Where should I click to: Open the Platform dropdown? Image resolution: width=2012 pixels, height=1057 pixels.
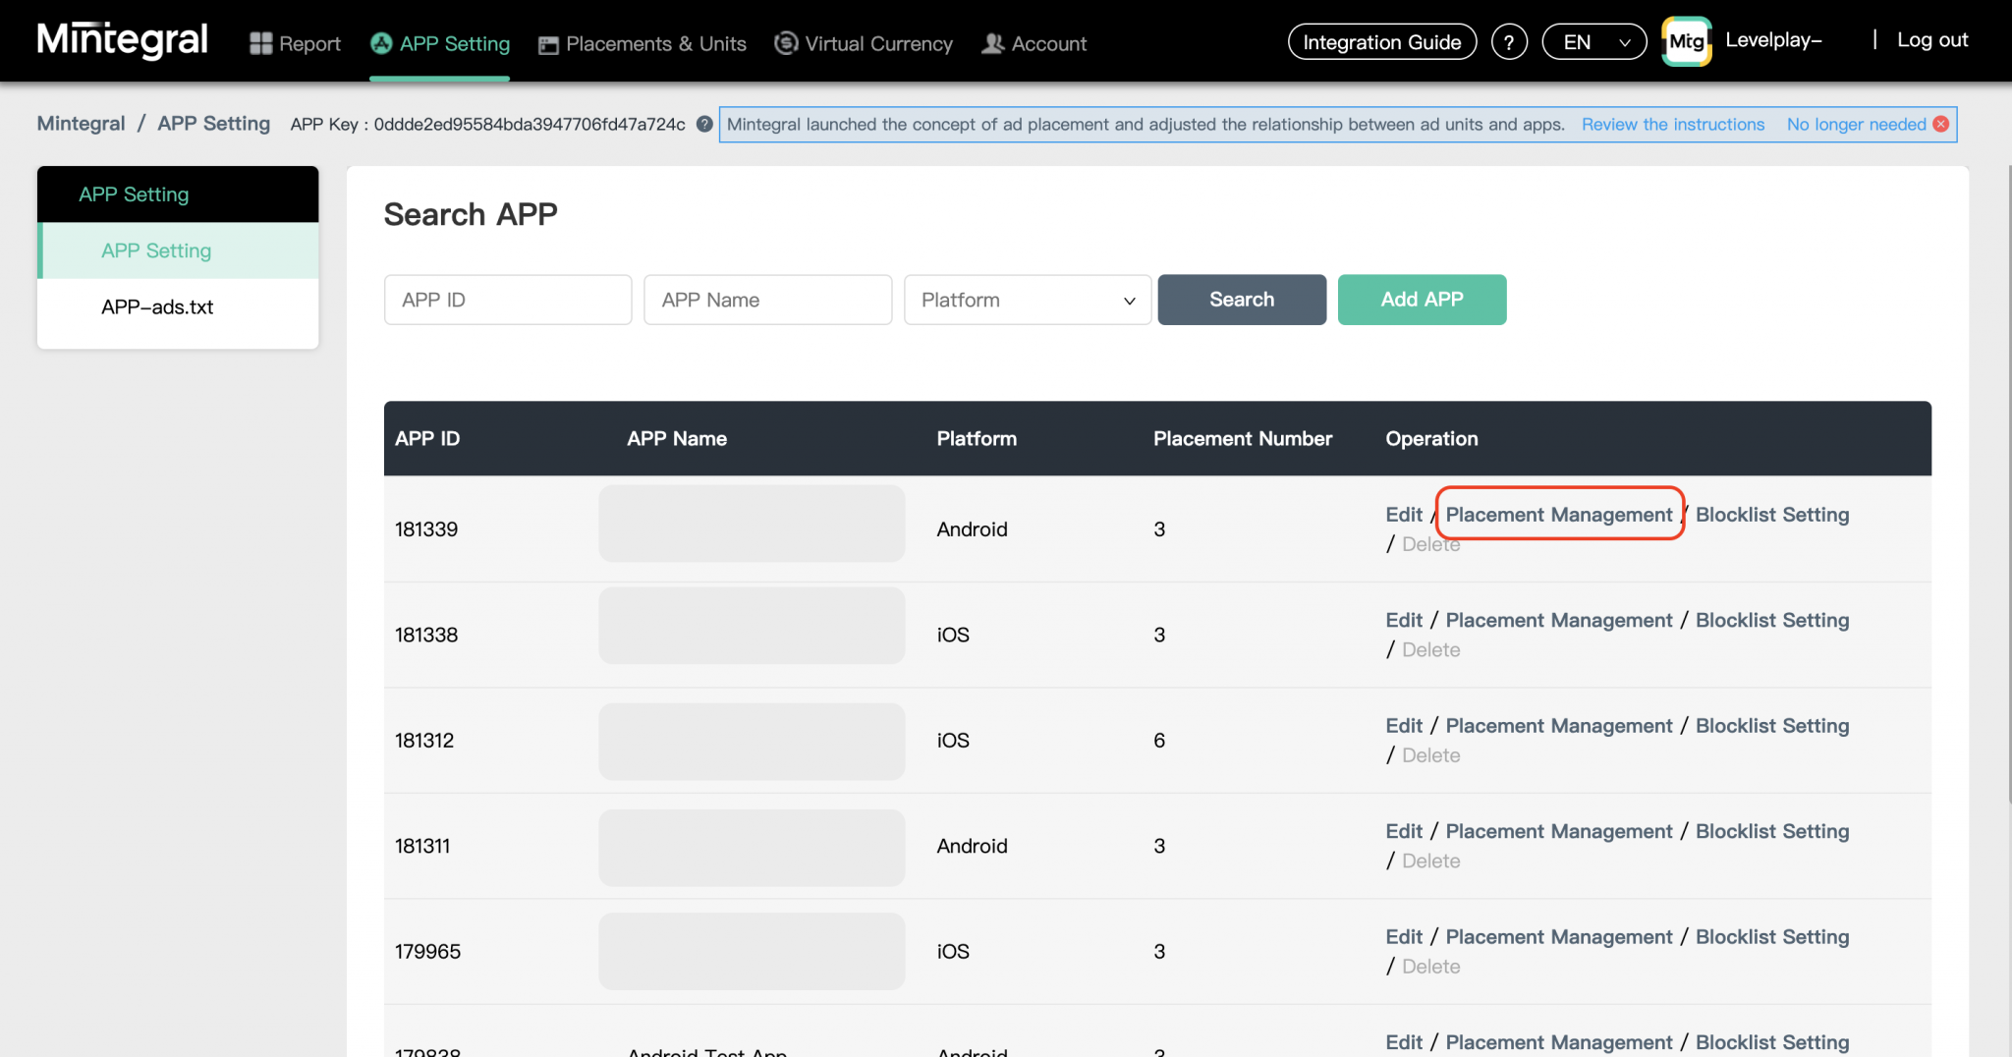[x=1027, y=300]
